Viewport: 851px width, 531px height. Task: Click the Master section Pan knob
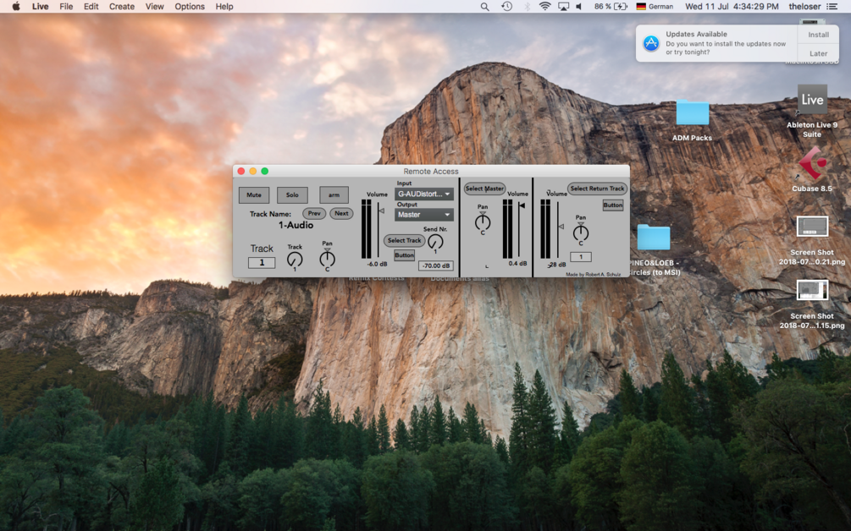(x=483, y=222)
